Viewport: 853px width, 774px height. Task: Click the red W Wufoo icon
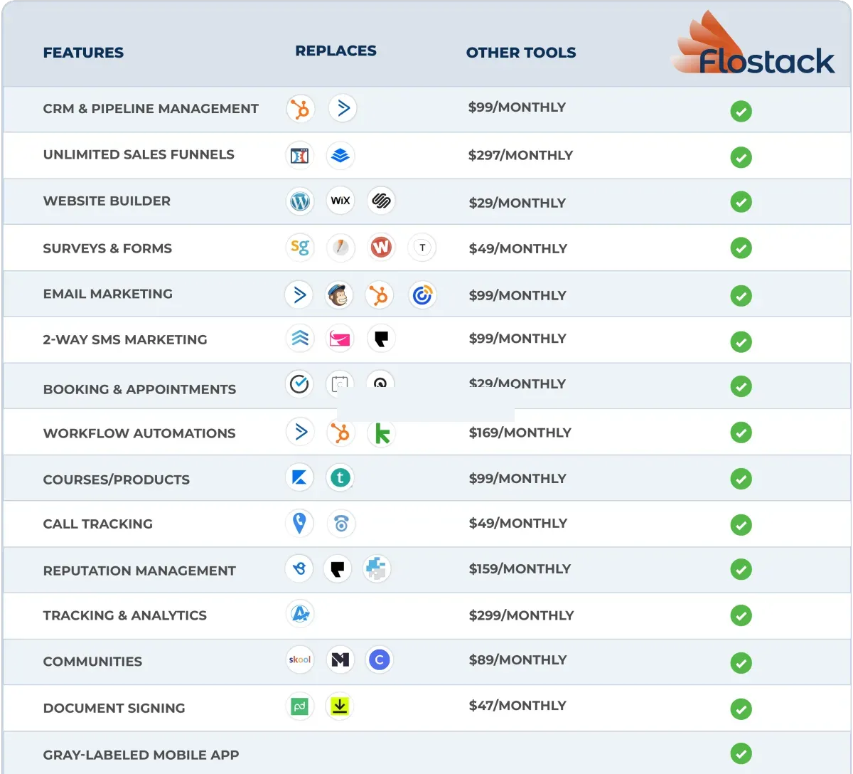tap(382, 247)
